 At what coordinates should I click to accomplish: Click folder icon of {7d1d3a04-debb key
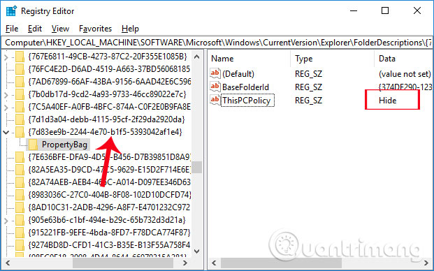(x=20, y=119)
